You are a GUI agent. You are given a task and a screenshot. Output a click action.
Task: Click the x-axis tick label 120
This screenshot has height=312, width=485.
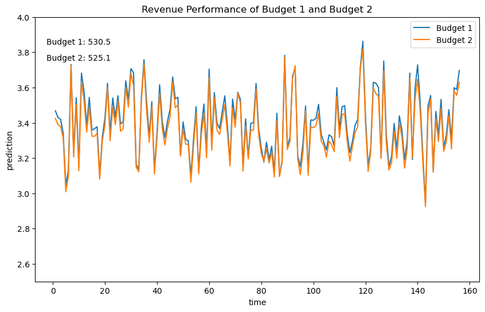(x=366, y=291)
